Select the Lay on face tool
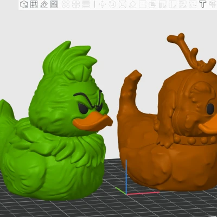 click(132, 4)
